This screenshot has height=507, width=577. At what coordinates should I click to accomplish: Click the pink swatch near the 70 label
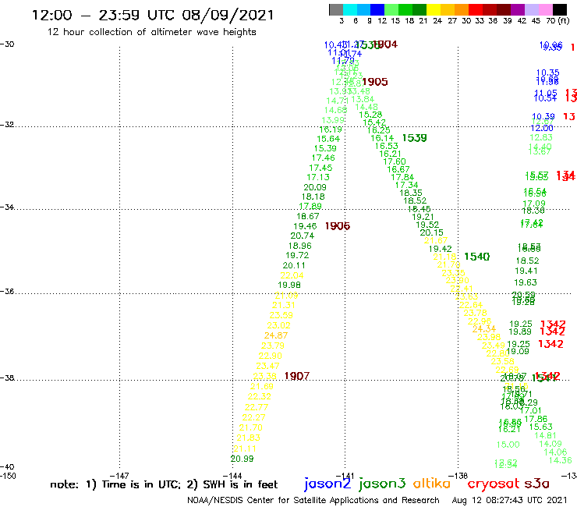(x=545, y=9)
